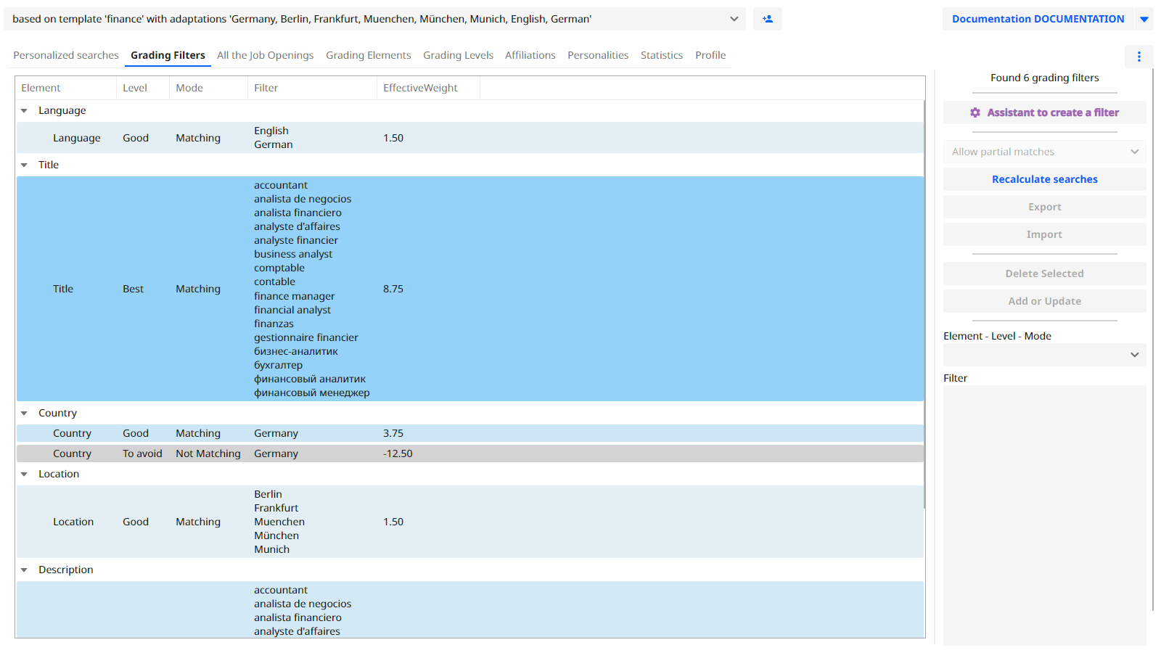Viewport: 1161px width, 653px height.
Task: Open the Documentation dropdown arrow
Action: 1144,19
